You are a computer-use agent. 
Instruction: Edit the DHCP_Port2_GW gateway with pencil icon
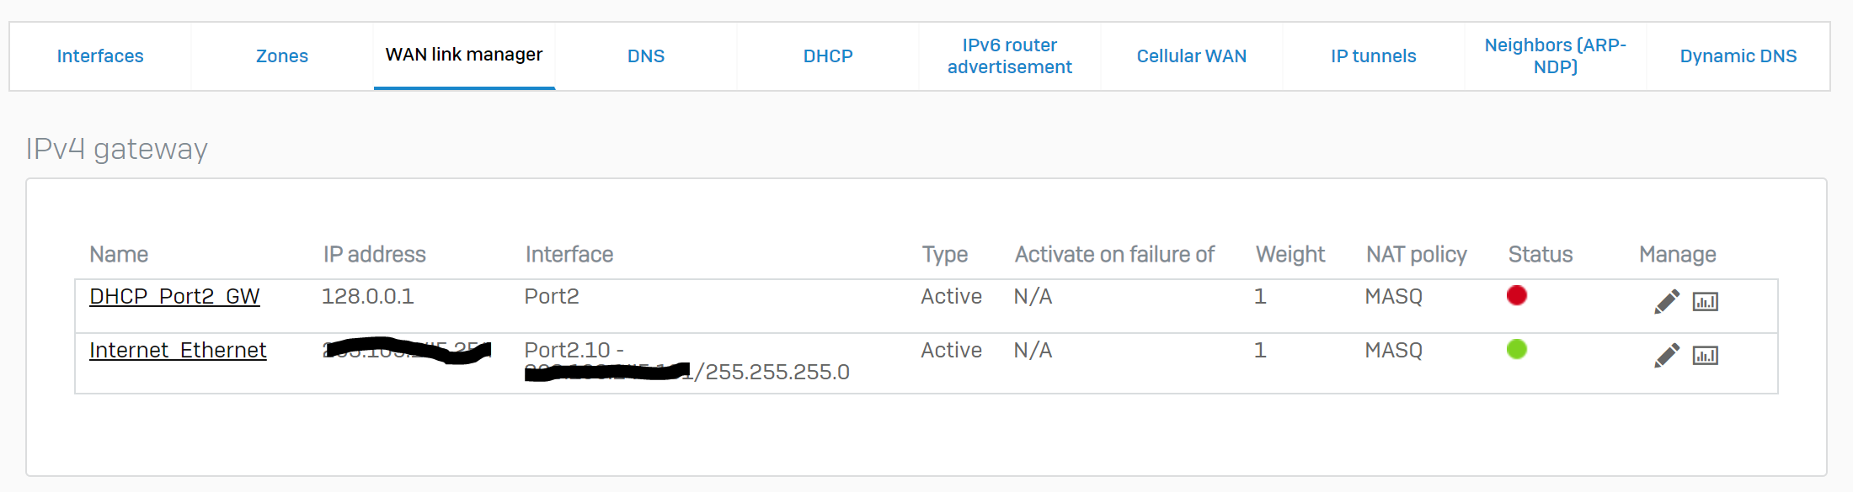click(1667, 301)
